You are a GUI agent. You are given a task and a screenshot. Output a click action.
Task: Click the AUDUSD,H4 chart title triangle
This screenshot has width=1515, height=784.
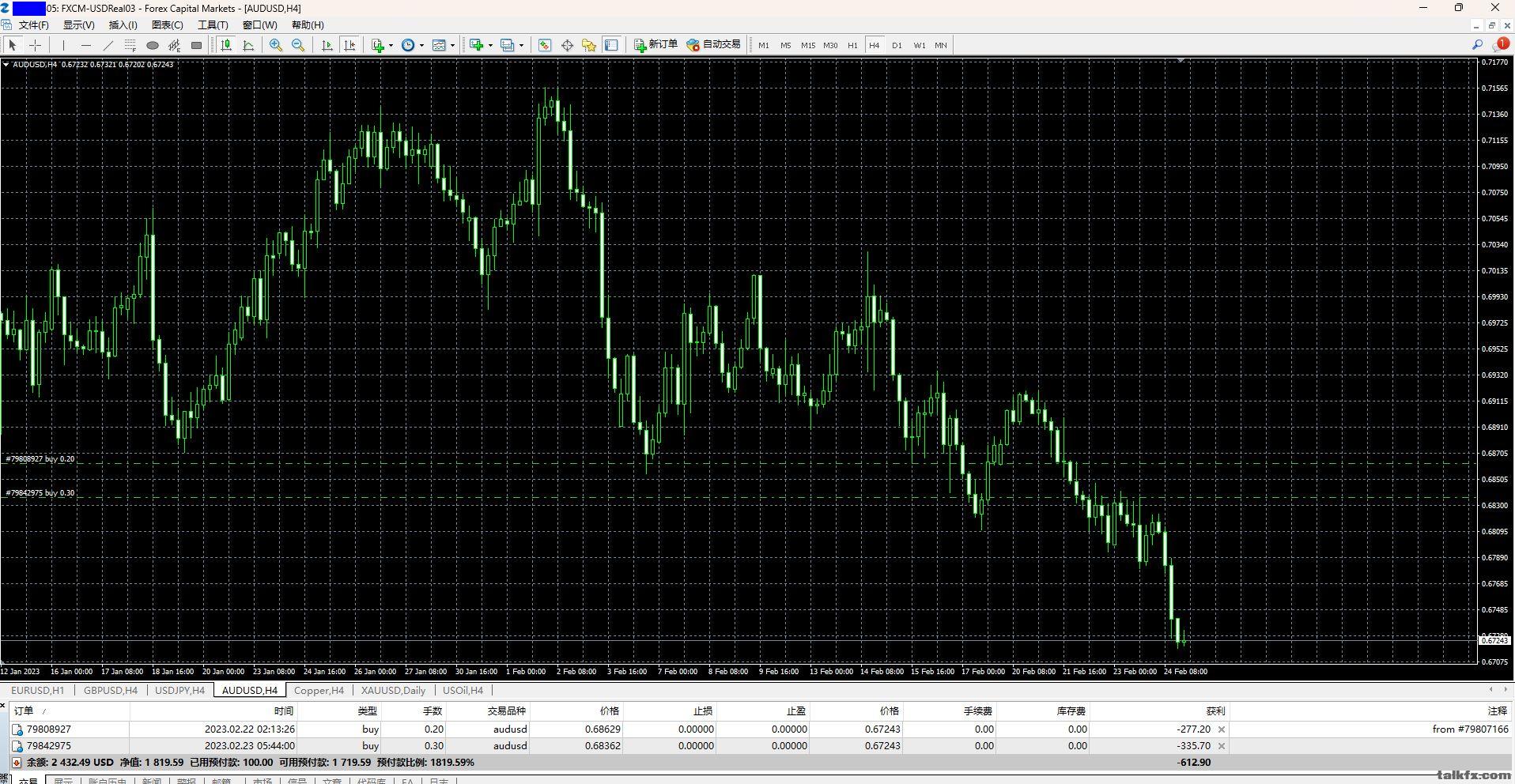6,65
